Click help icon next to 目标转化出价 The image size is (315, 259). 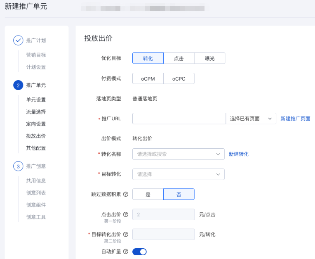click(126, 234)
